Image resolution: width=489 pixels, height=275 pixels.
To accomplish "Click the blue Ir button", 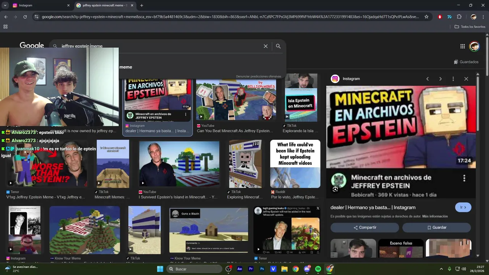I will (x=463, y=207).
